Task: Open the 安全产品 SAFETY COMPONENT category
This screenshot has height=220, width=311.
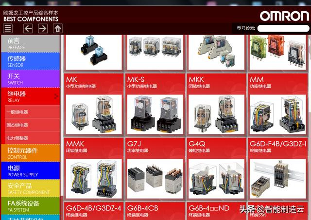Action: pyautogui.click(x=31, y=188)
